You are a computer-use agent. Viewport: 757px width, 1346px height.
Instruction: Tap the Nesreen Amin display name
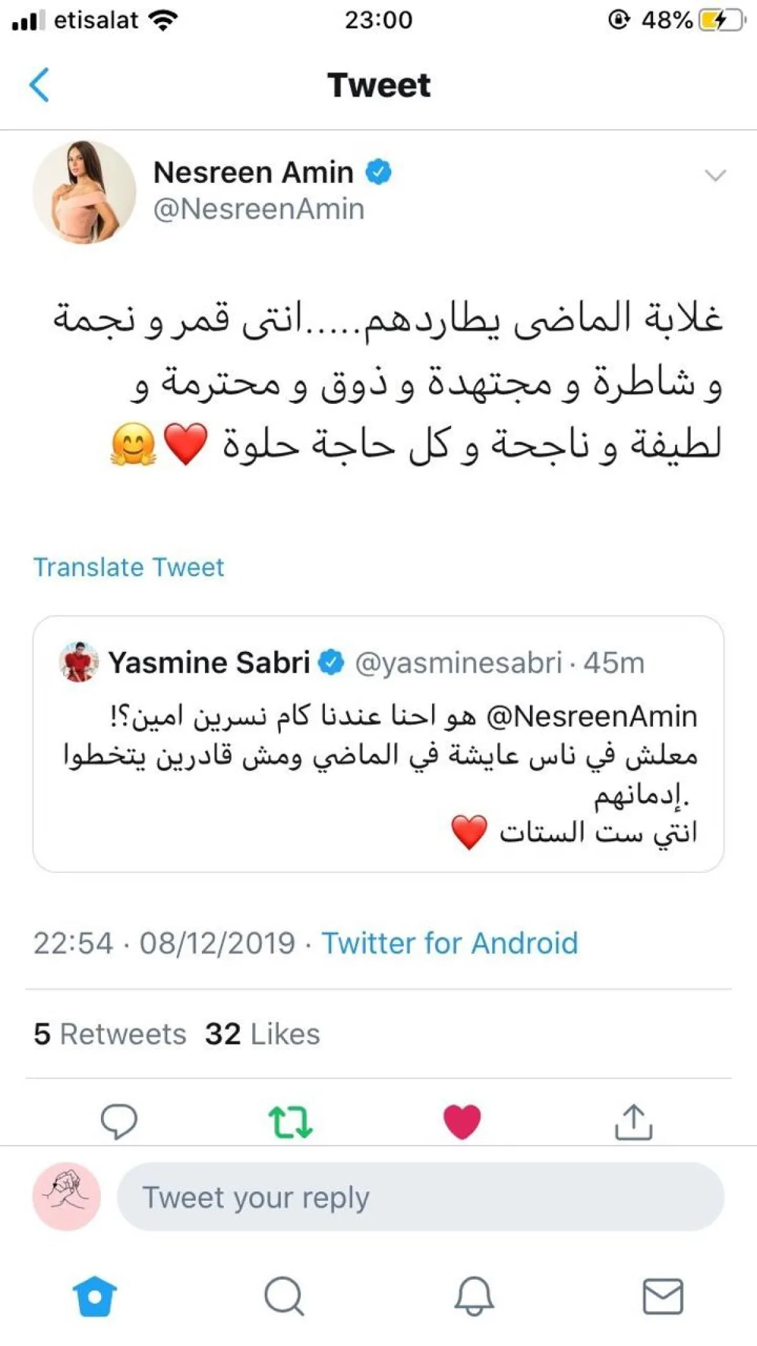253,172
